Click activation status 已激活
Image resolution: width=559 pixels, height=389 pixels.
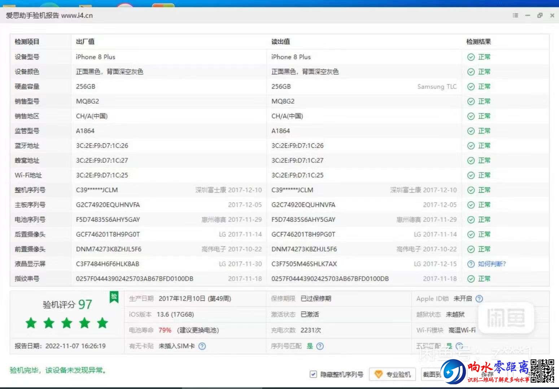[310, 314]
